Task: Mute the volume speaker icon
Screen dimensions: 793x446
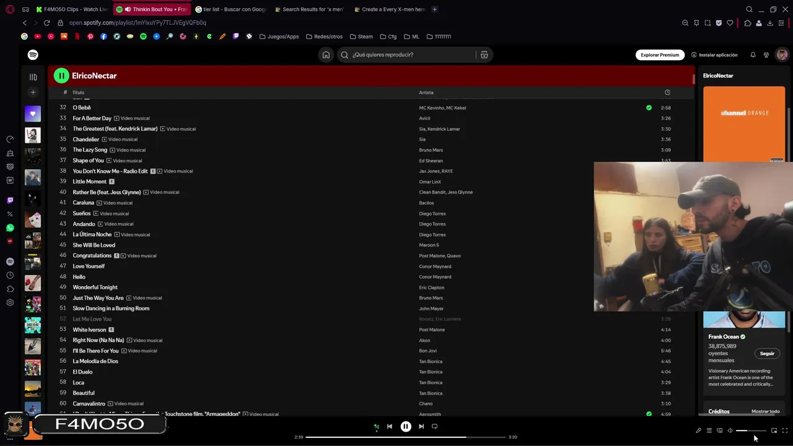Action: [x=730, y=431]
